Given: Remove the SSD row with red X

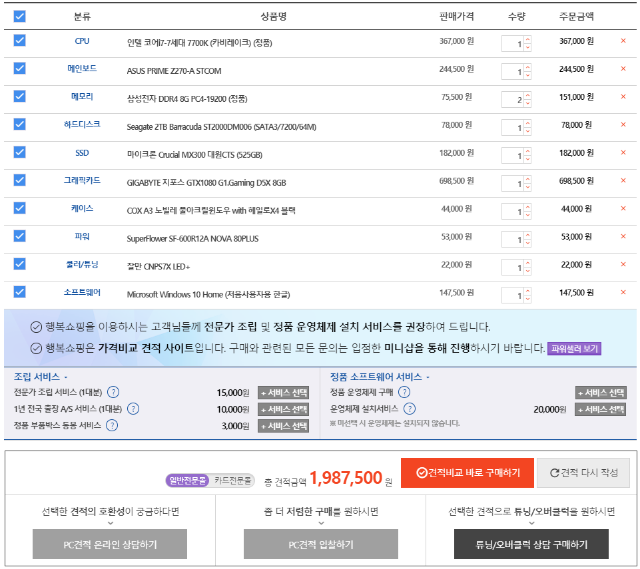Looking at the screenshot, I should [x=623, y=152].
